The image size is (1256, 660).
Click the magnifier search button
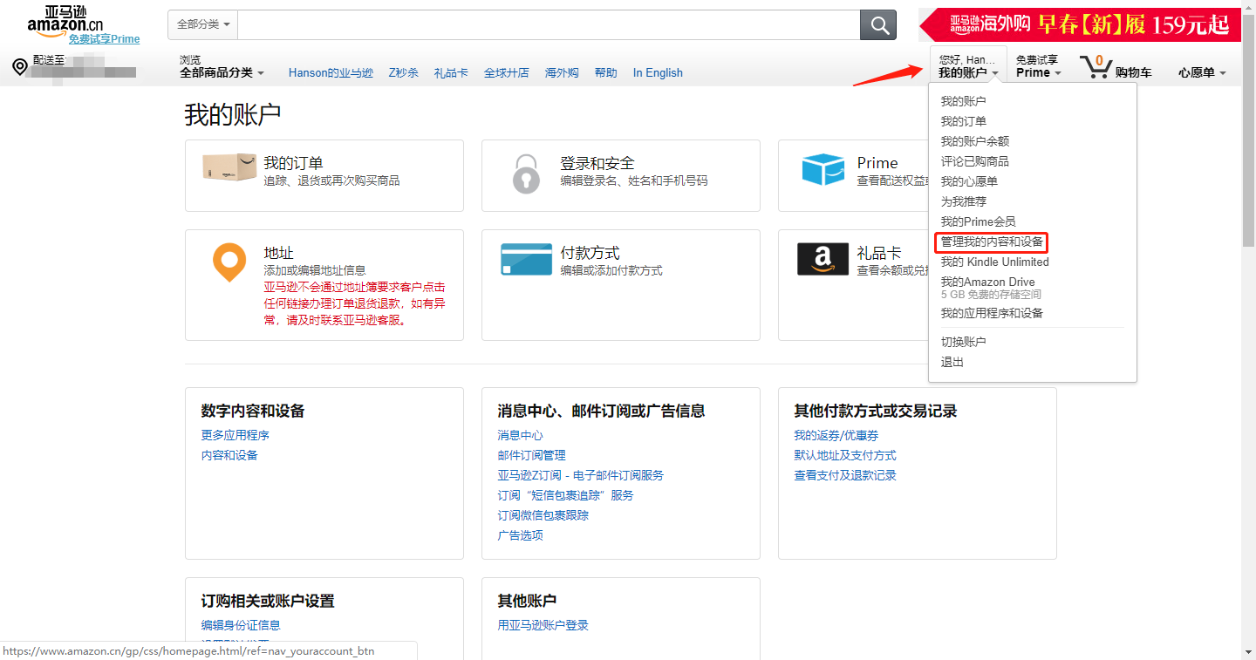tap(878, 24)
